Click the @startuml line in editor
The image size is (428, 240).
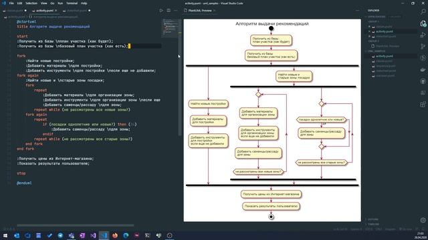27,22
